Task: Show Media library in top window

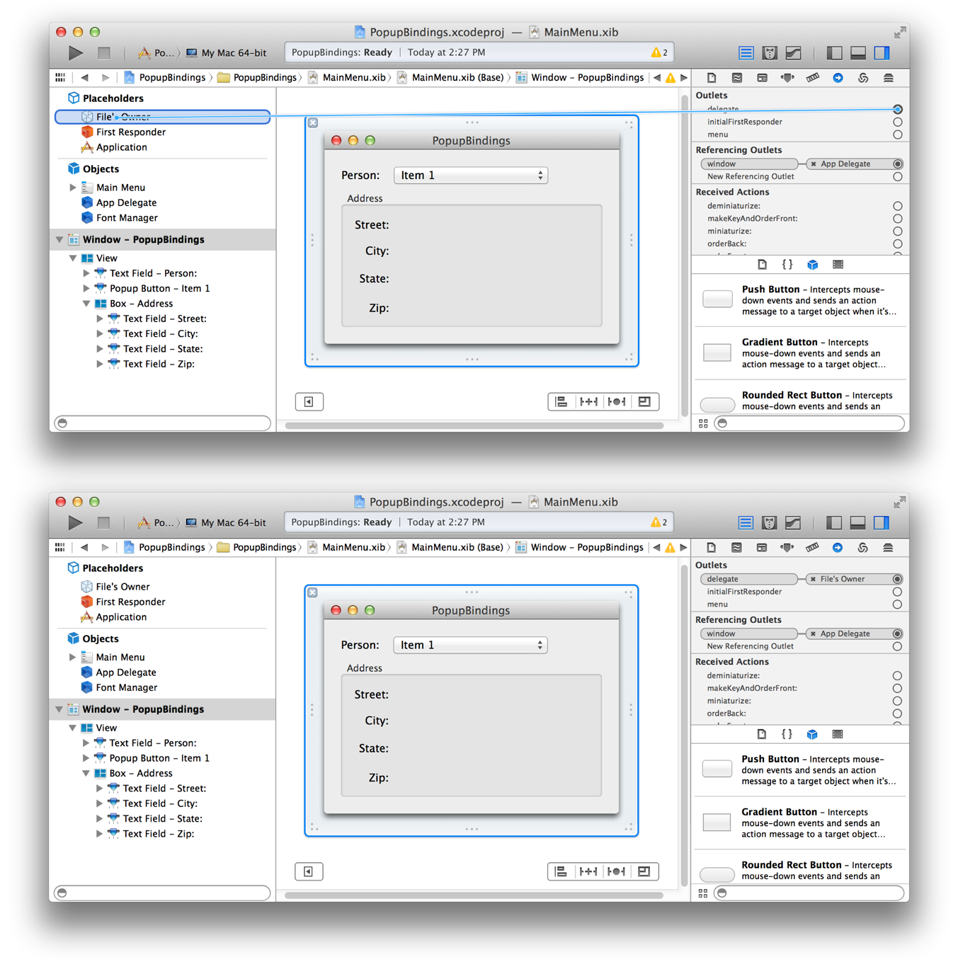Action: pos(838,265)
